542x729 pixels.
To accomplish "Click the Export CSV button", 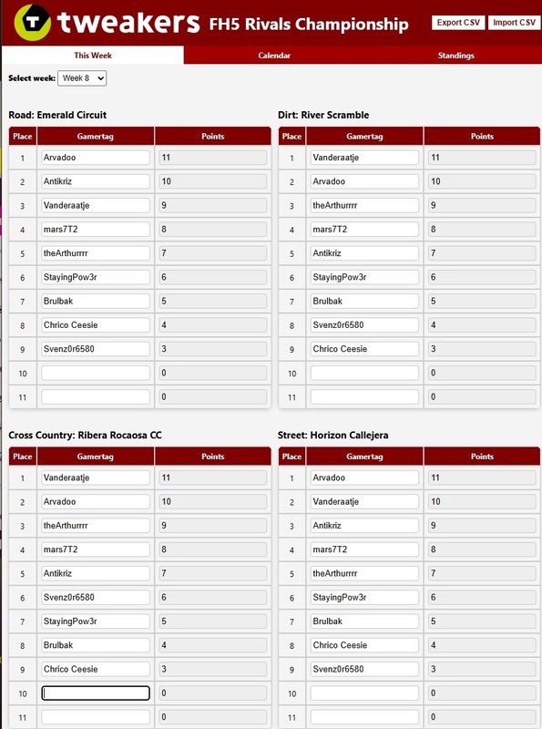I will tap(458, 22).
